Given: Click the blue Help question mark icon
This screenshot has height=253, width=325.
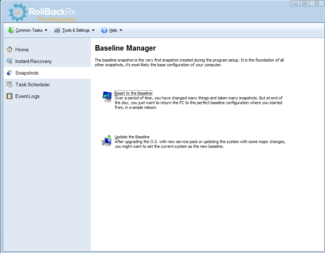Looking at the screenshot, I should point(104,30).
